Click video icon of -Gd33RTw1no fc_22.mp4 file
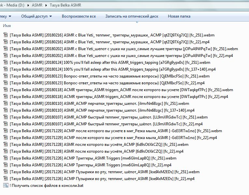 point(6,137)
